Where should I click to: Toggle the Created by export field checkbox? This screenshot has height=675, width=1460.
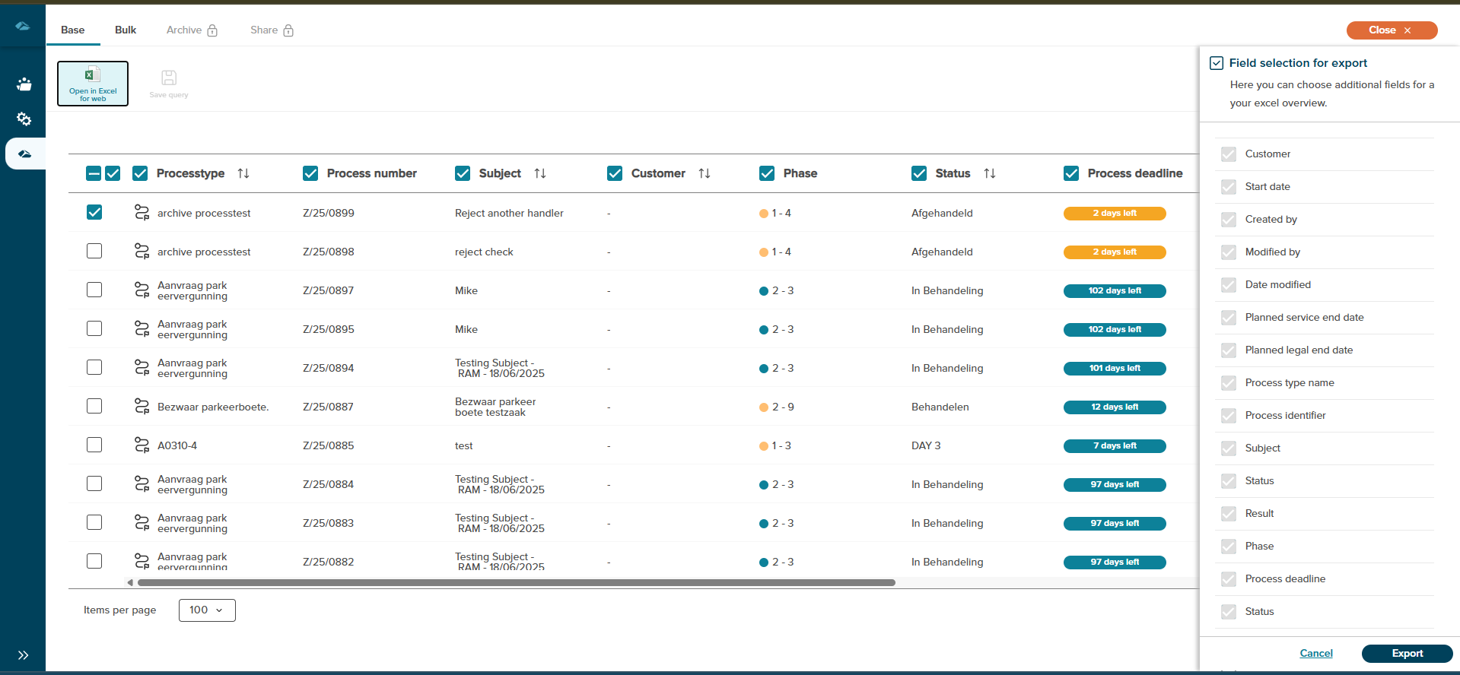1229,220
